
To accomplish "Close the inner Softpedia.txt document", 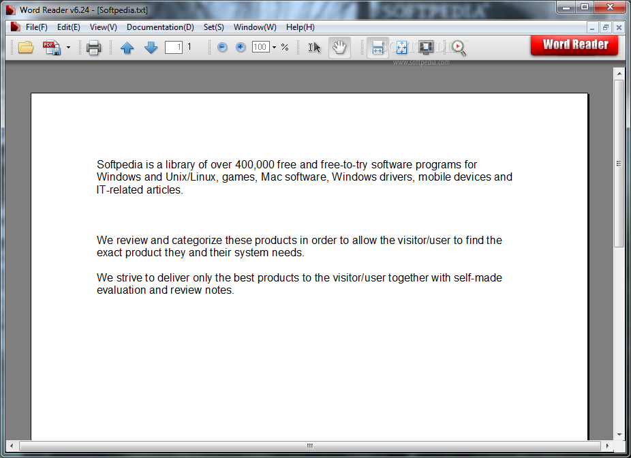I will (619, 27).
